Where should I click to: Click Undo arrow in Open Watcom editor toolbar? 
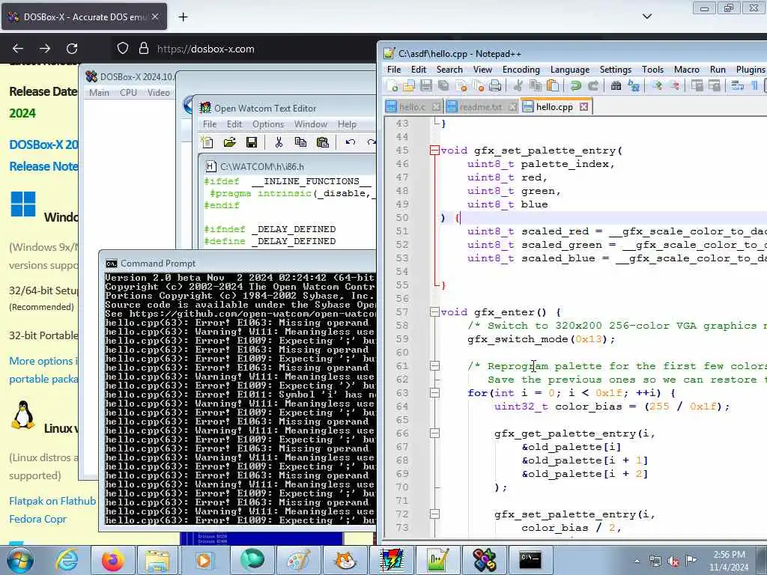(351, 142)
